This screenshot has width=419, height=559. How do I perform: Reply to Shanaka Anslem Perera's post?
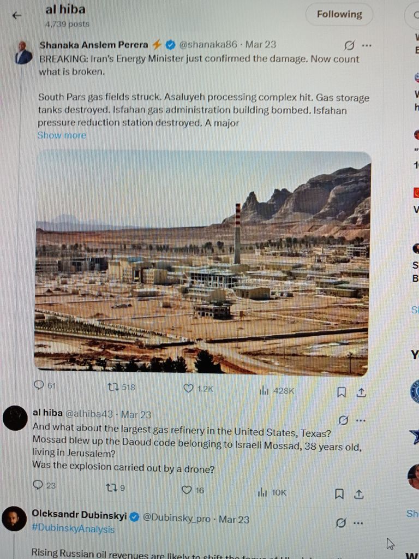coord(39,385)
